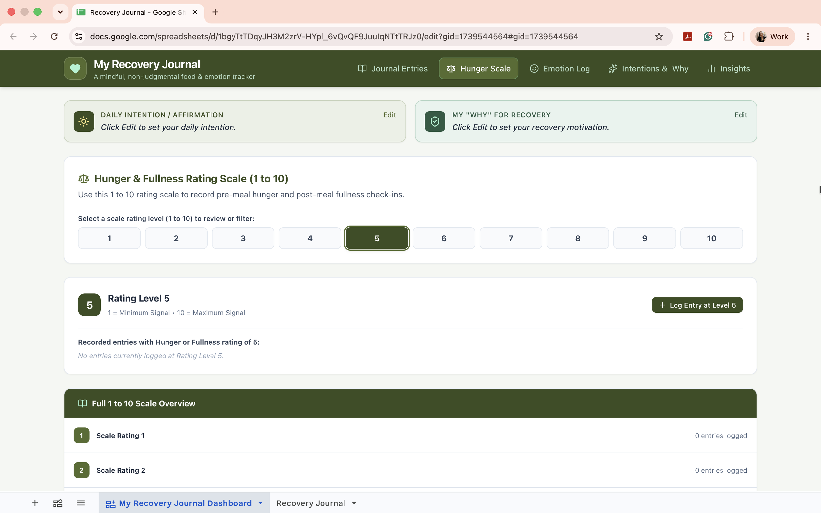Open the Acrobat extension icon
The width and height of the screenshot is (821, 513).
(687, 37)
